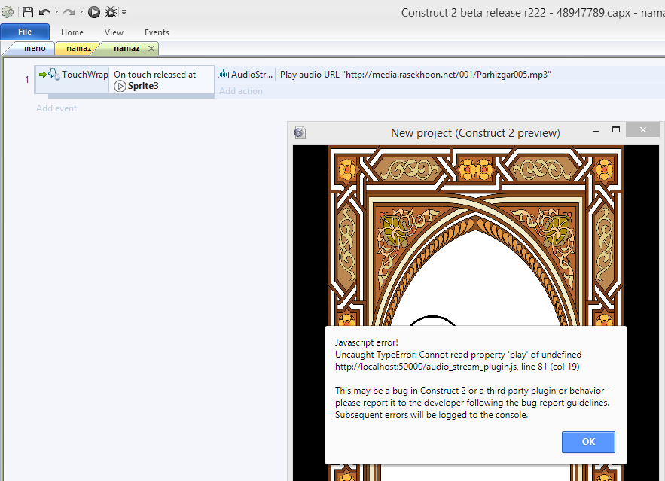Start debug preview with the bug icon

pos(111,12)
